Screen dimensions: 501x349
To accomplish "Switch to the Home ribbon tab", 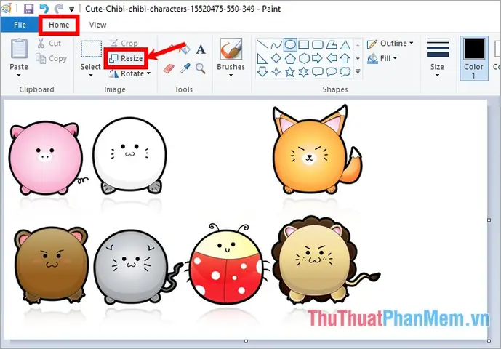I will [59, 25].
